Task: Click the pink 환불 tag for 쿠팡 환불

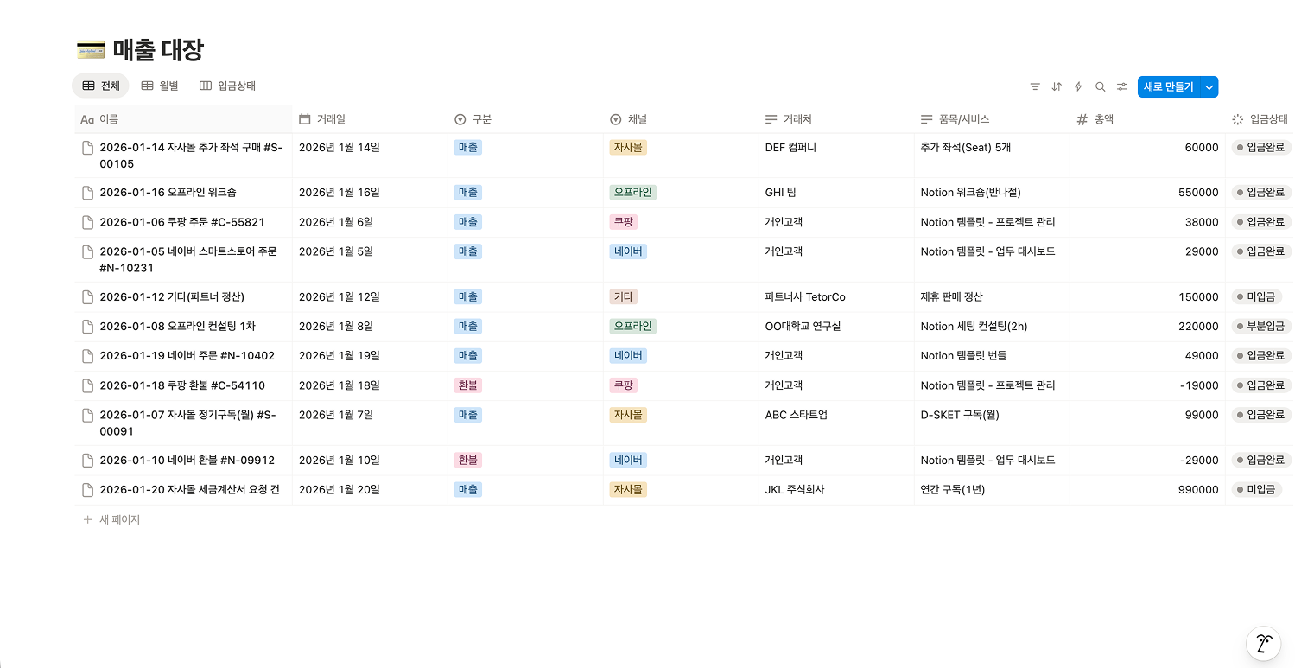Action: (x=467, y=385)
